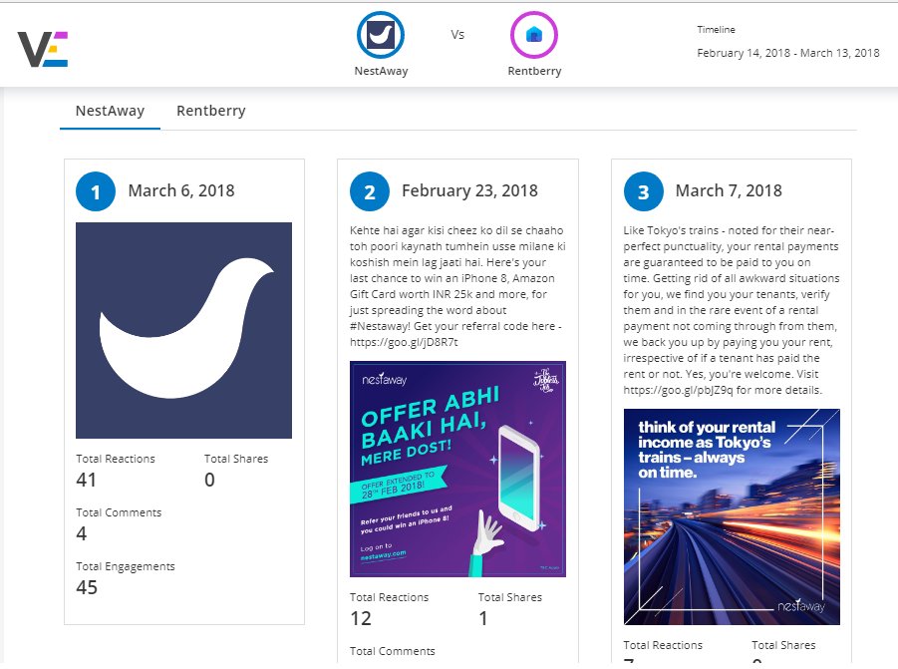The image size is (898, 669).
Task: Click the NestAway logo on the Tokyo trains image
Action: tap(802, 606)
